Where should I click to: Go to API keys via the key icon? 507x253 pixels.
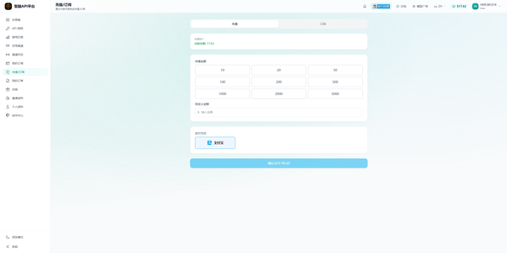[25, 28]
